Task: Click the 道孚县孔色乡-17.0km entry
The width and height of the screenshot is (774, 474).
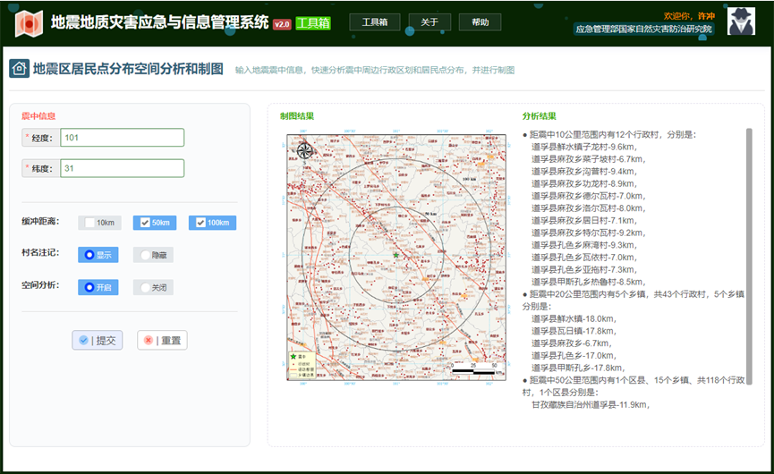Action: tap(574, 356)
